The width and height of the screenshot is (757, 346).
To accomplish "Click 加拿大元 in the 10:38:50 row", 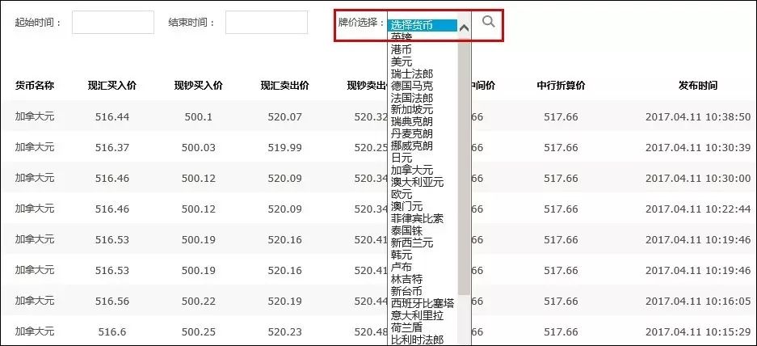I will point(34,116).
